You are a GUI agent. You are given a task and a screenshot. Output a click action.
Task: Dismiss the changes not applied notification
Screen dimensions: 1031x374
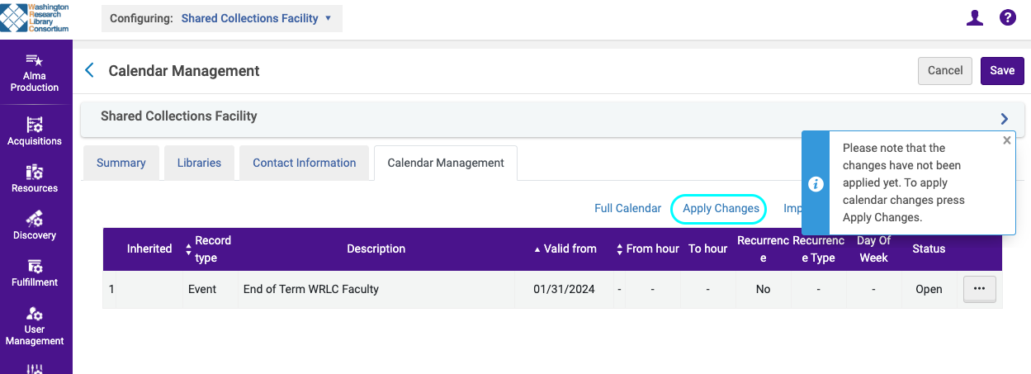(1006, 140)
